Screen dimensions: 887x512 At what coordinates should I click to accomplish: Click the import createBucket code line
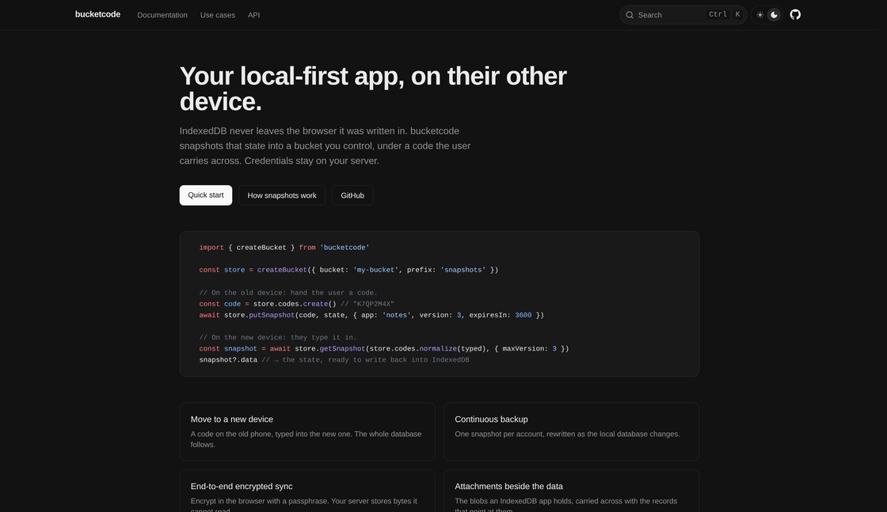(284, 248)
